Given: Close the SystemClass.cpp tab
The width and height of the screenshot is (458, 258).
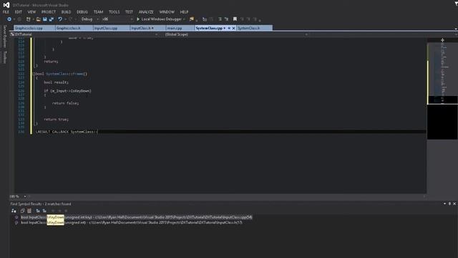Looking at the screenshot, I should pos(234,29).
